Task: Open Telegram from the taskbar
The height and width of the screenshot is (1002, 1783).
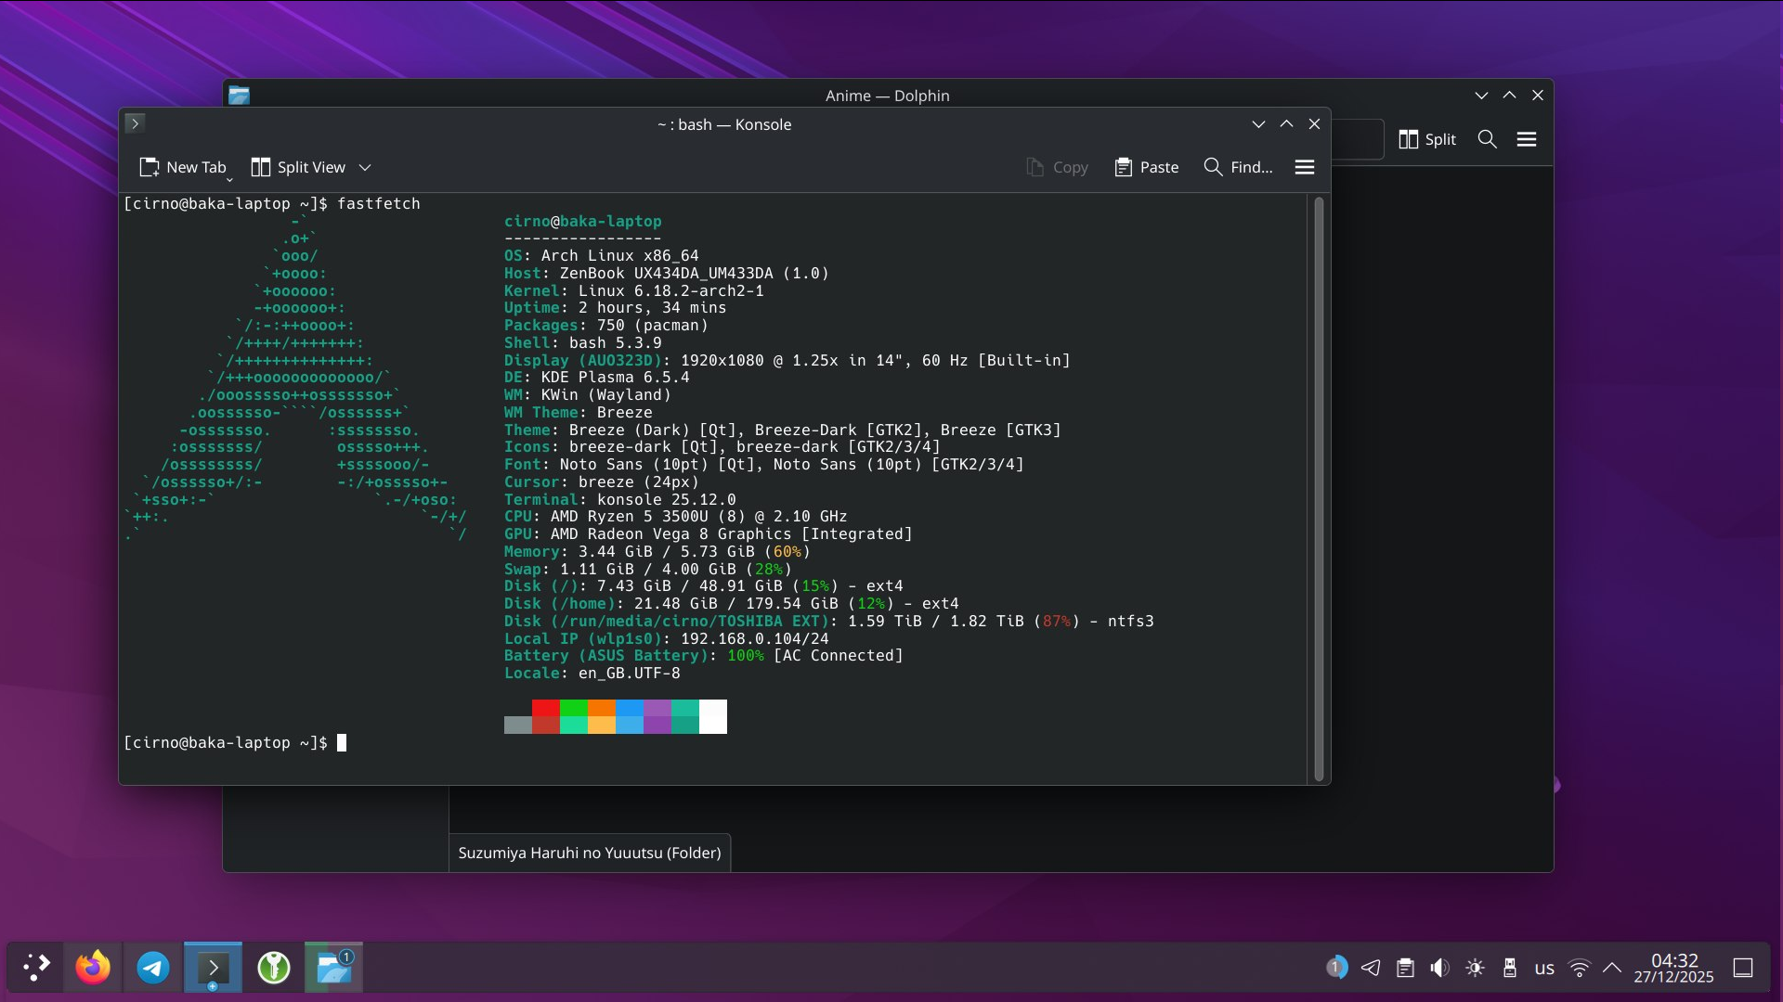Action: (x=153, y=968)
